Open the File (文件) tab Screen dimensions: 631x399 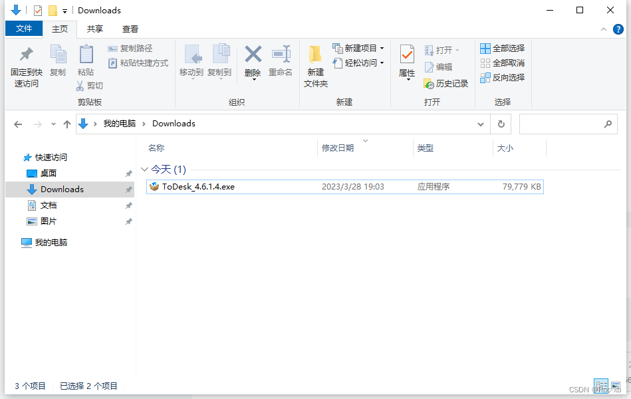[24, 29]
